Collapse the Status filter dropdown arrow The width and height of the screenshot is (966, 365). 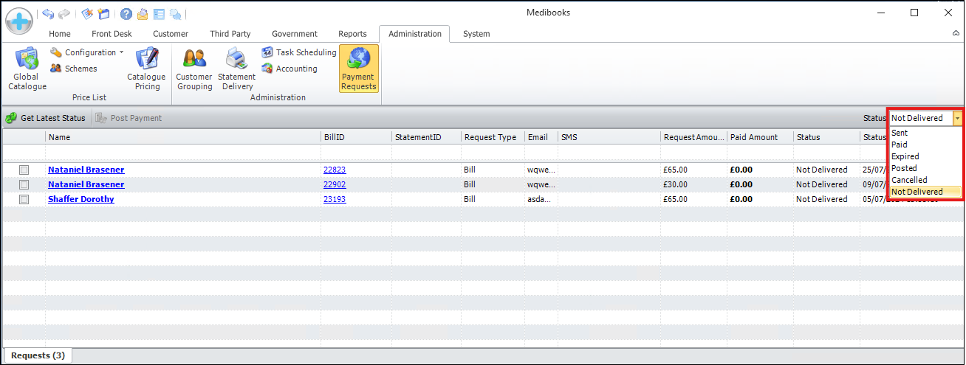[x=957, y=118]
